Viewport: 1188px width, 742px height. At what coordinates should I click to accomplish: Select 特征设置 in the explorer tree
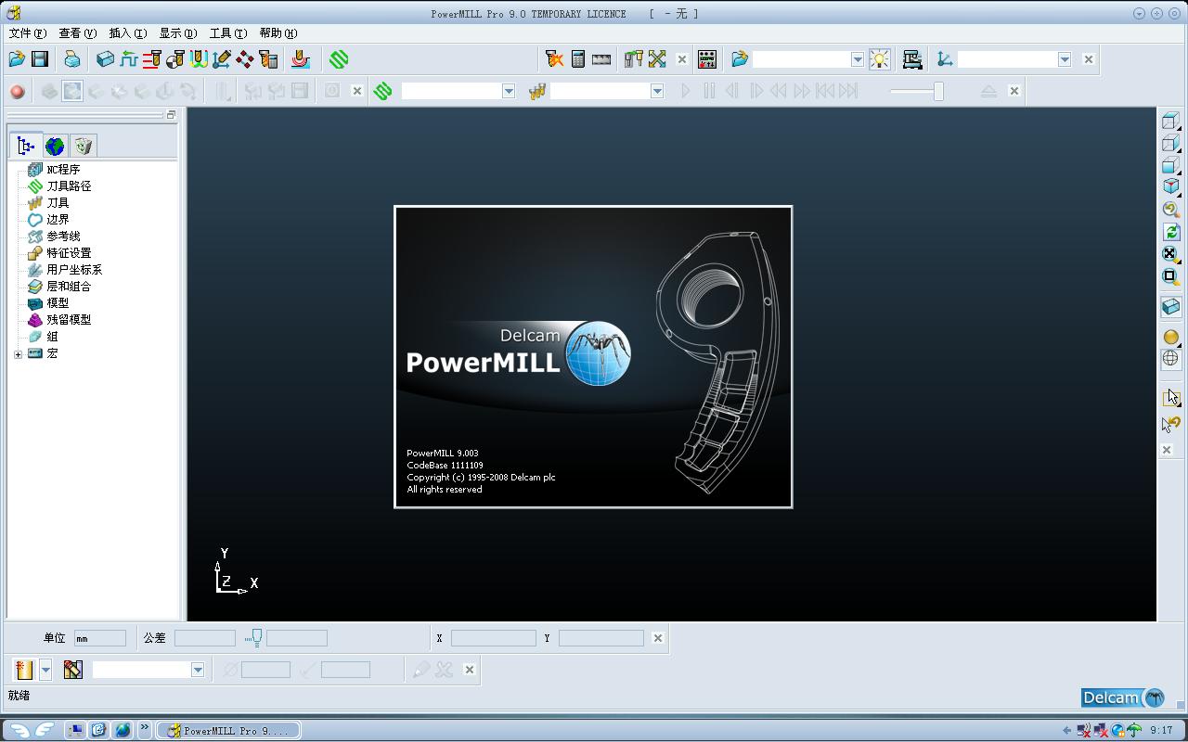click(x=69, y=253)
